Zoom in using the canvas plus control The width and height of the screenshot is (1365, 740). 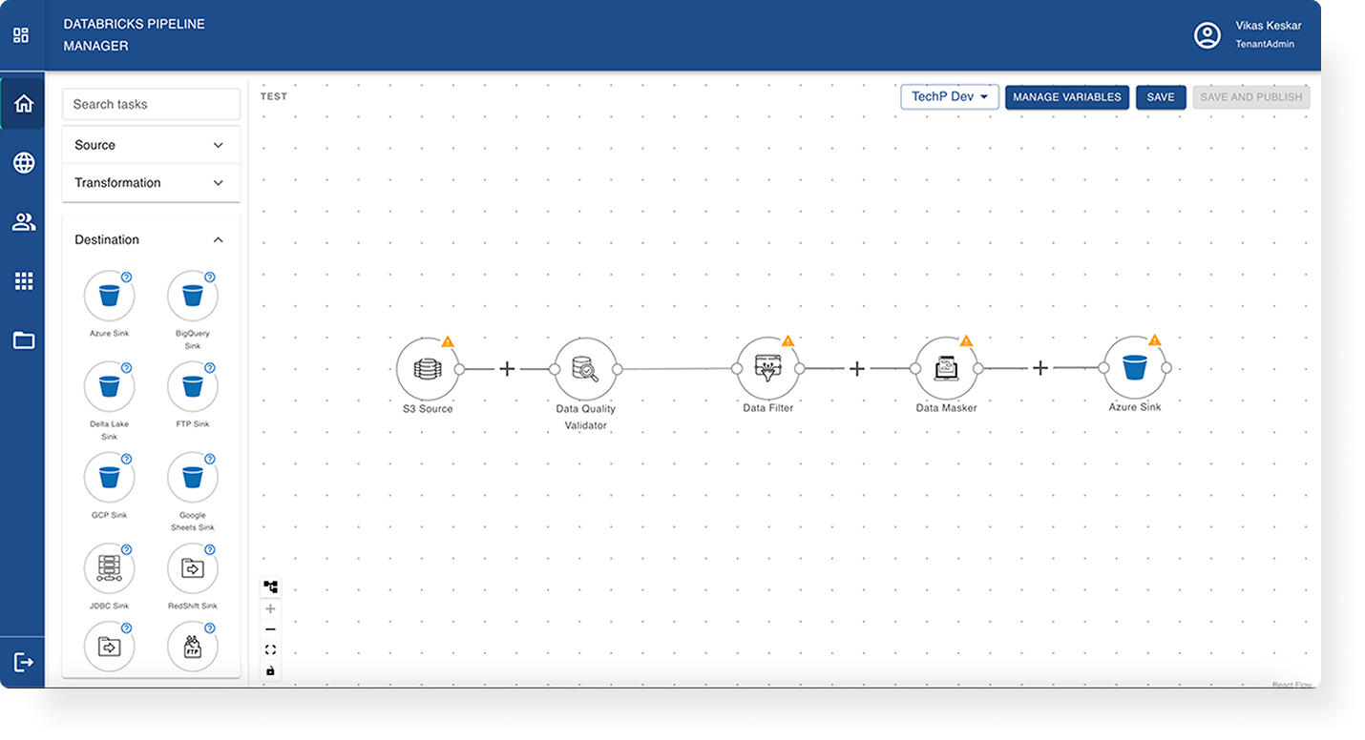[x=270, y=608]
